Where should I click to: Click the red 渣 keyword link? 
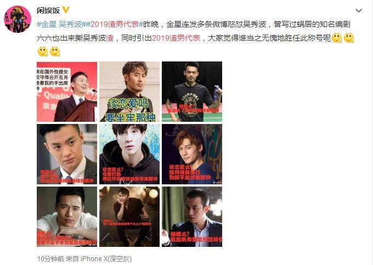[x=110, y=38]
